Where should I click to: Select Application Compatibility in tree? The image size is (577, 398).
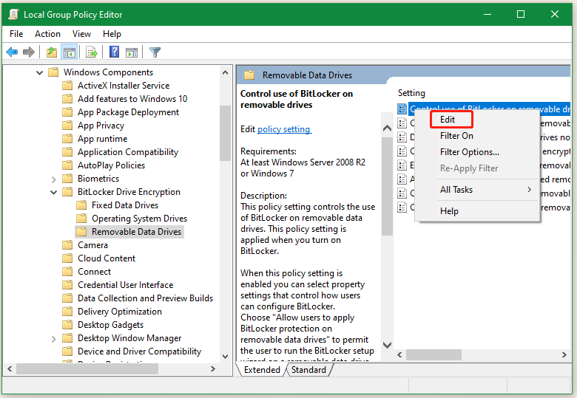(128, 152)
